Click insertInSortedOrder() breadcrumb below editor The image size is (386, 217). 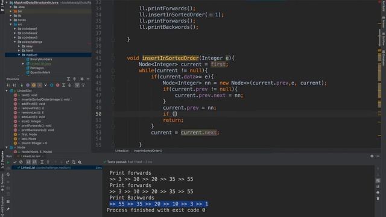(148, 151)
